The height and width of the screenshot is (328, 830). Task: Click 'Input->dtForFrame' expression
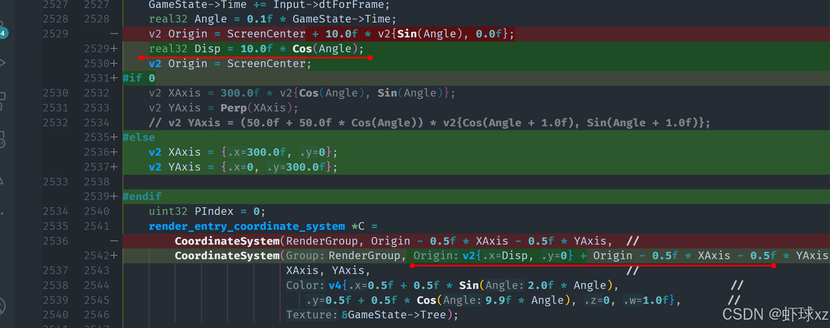click(x=328, y=5)
